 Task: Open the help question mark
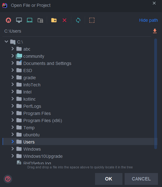8,179
